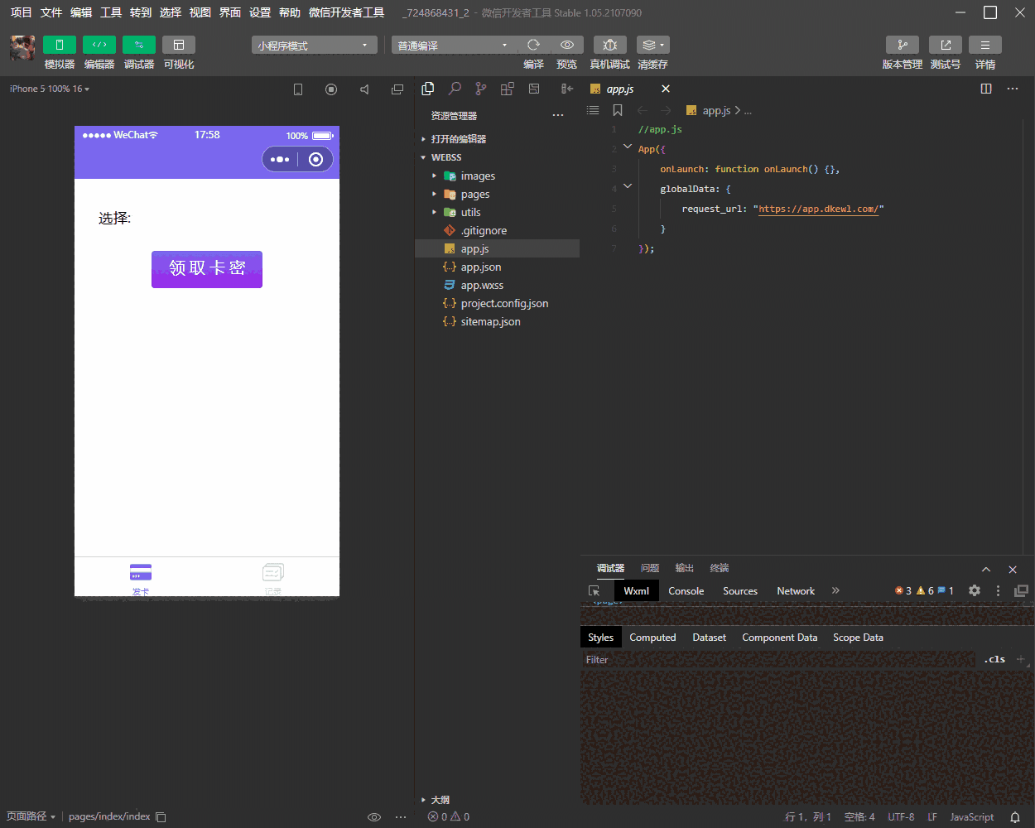Open the mini program mode dropdown
This screenshot has width=1035, height=828.
pyautogui.click(x=314, y=46)
